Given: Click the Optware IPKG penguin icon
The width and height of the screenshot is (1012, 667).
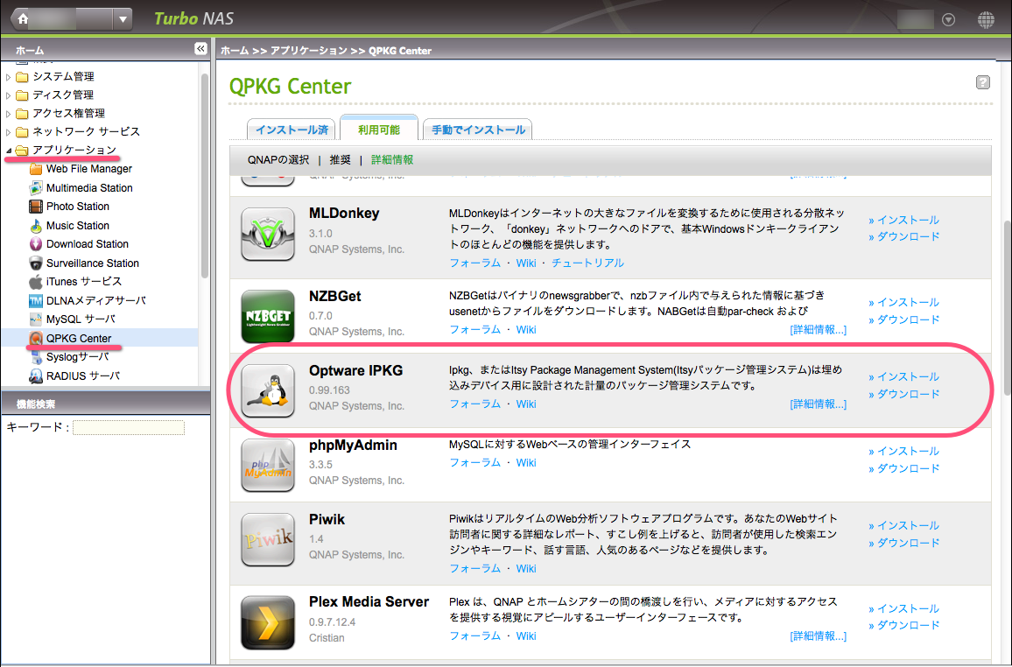Looking at the screenshot, I should tap(268, 390).
